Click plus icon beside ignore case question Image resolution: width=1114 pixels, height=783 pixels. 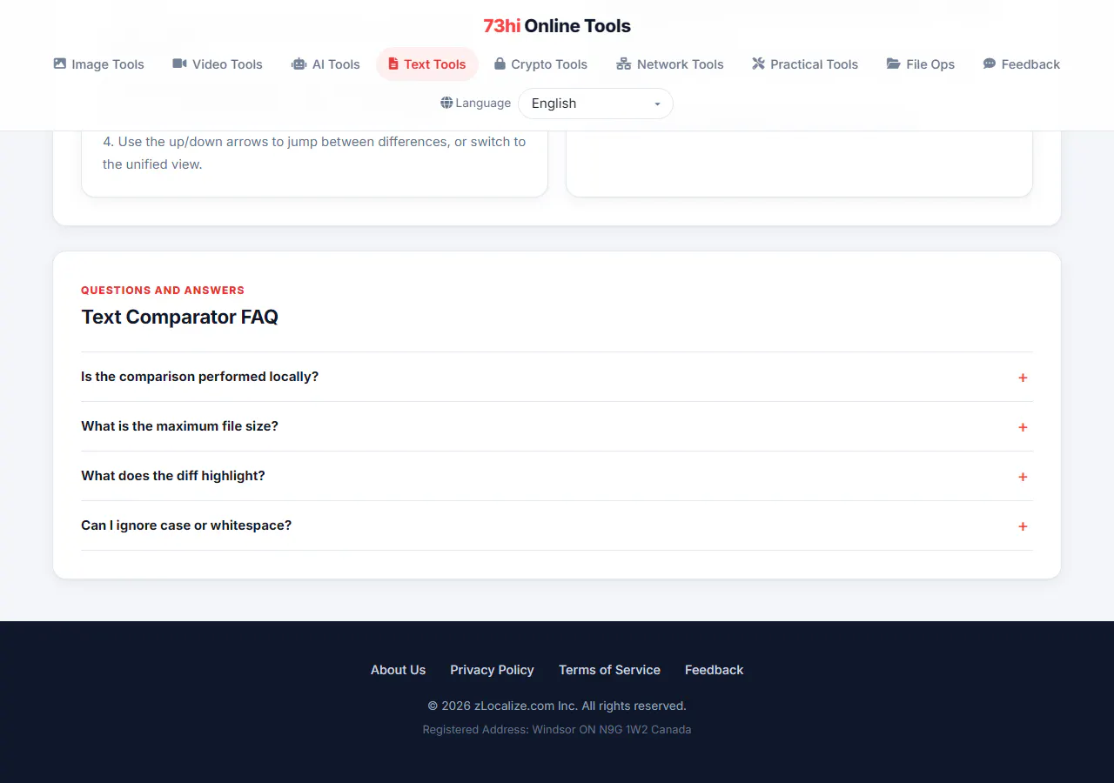click(x=1023, y=526)
